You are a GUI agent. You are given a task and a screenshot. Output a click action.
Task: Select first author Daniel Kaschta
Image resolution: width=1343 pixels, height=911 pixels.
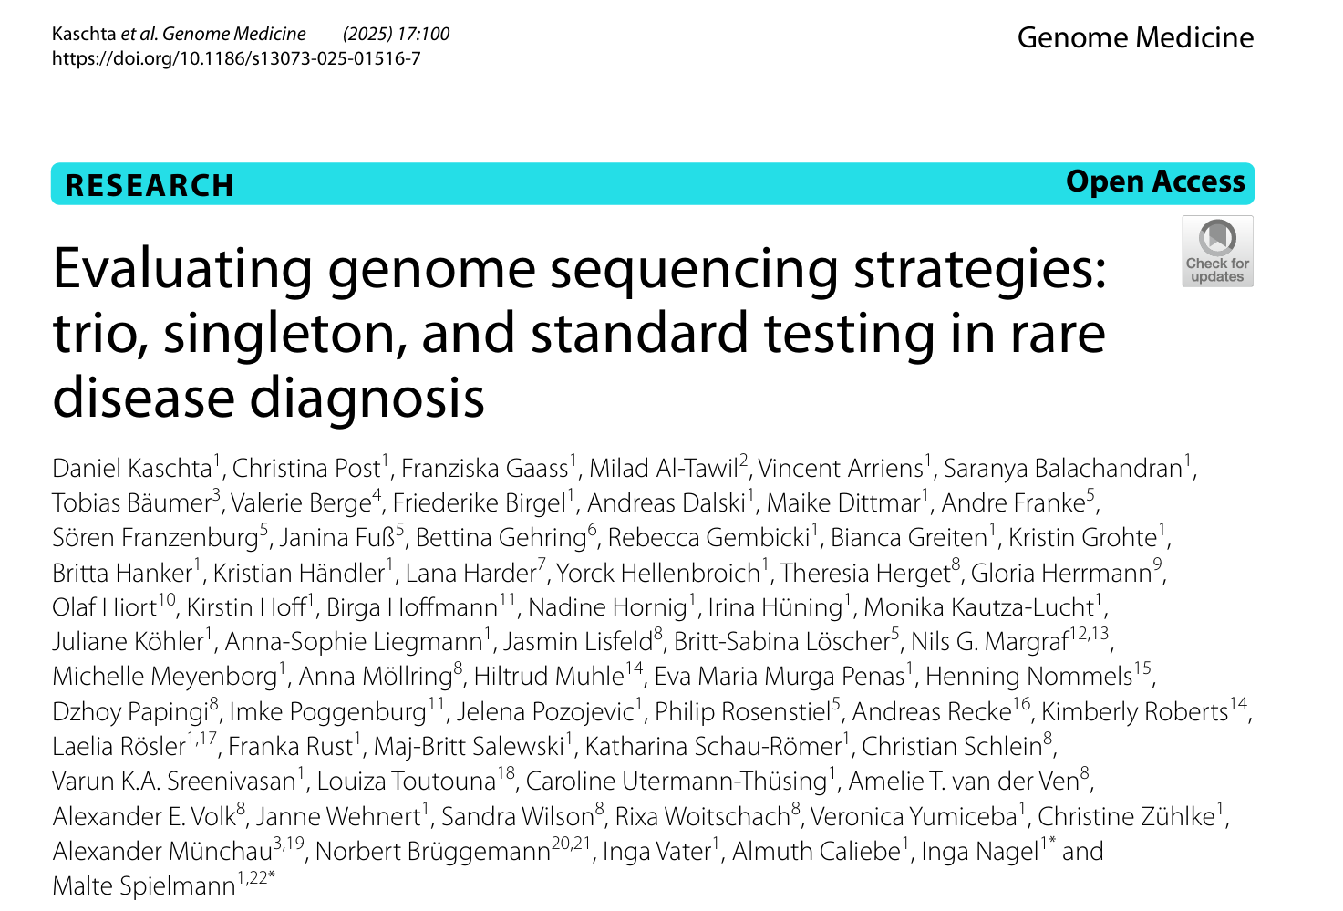pyautogui.click(x=132, y=469)
